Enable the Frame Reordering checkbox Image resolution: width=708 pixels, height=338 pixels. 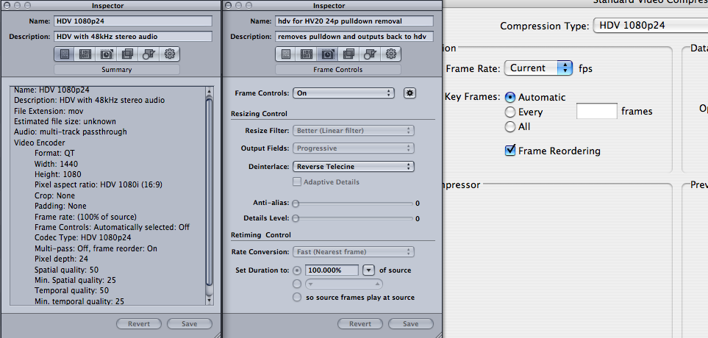[x=510, y=151]
